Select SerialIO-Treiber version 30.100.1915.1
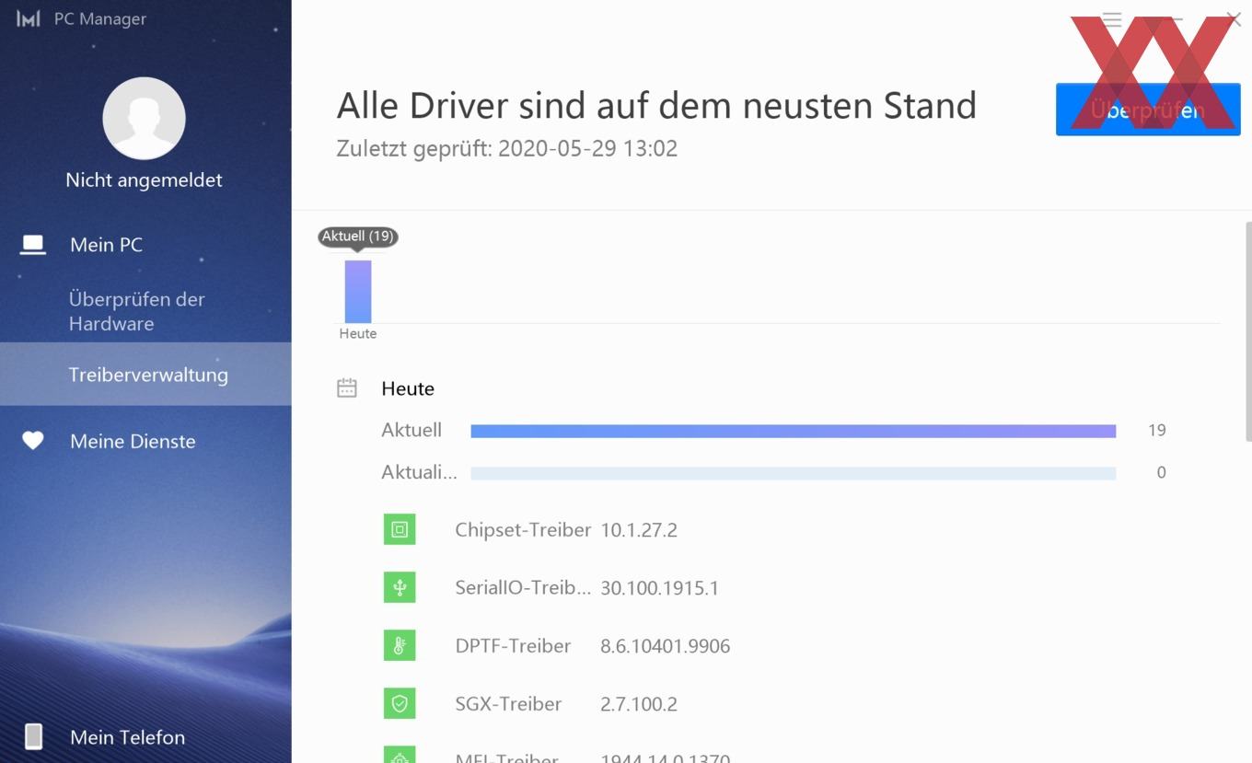Screen dimensions: 1252x763 [x=659, y=587]
